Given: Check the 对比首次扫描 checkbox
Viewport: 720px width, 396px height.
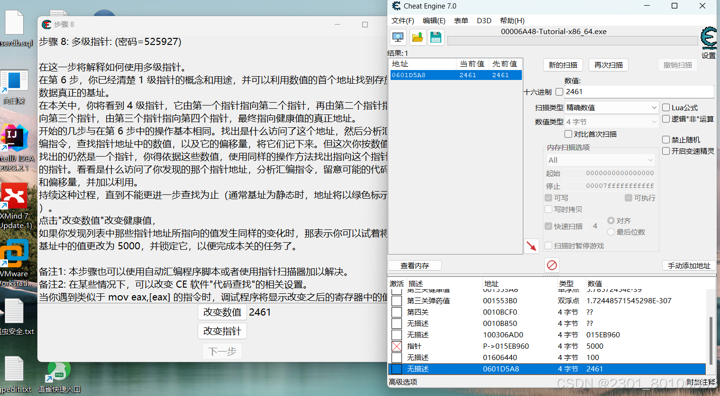Looking at the screenshot, I should tap(568, 134).
